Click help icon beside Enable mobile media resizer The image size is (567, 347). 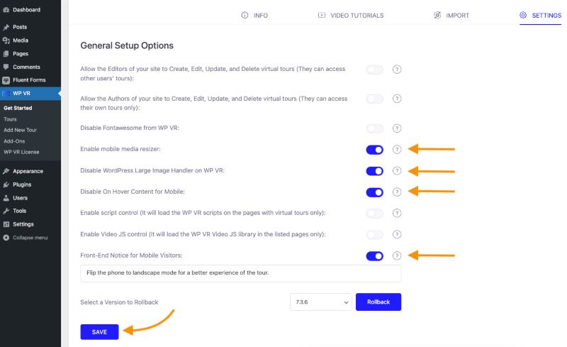click(x=397, y=150)
